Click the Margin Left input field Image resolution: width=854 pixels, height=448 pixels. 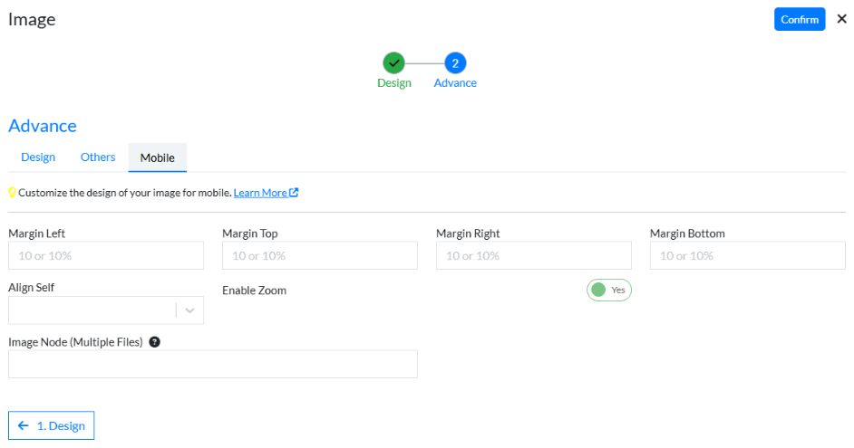point(106,256)
